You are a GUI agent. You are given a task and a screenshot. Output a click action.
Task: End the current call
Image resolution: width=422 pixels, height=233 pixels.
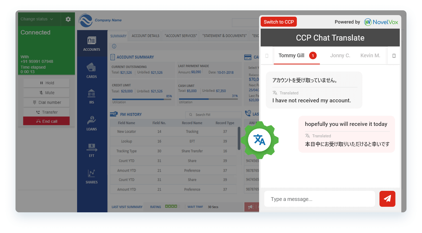point(47,121)
